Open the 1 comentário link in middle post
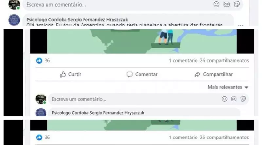 183,61
